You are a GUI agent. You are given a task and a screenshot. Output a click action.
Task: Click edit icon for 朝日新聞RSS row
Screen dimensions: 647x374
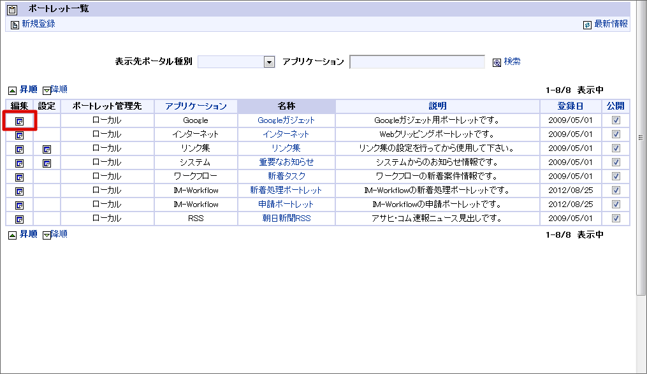click(19, 219)
